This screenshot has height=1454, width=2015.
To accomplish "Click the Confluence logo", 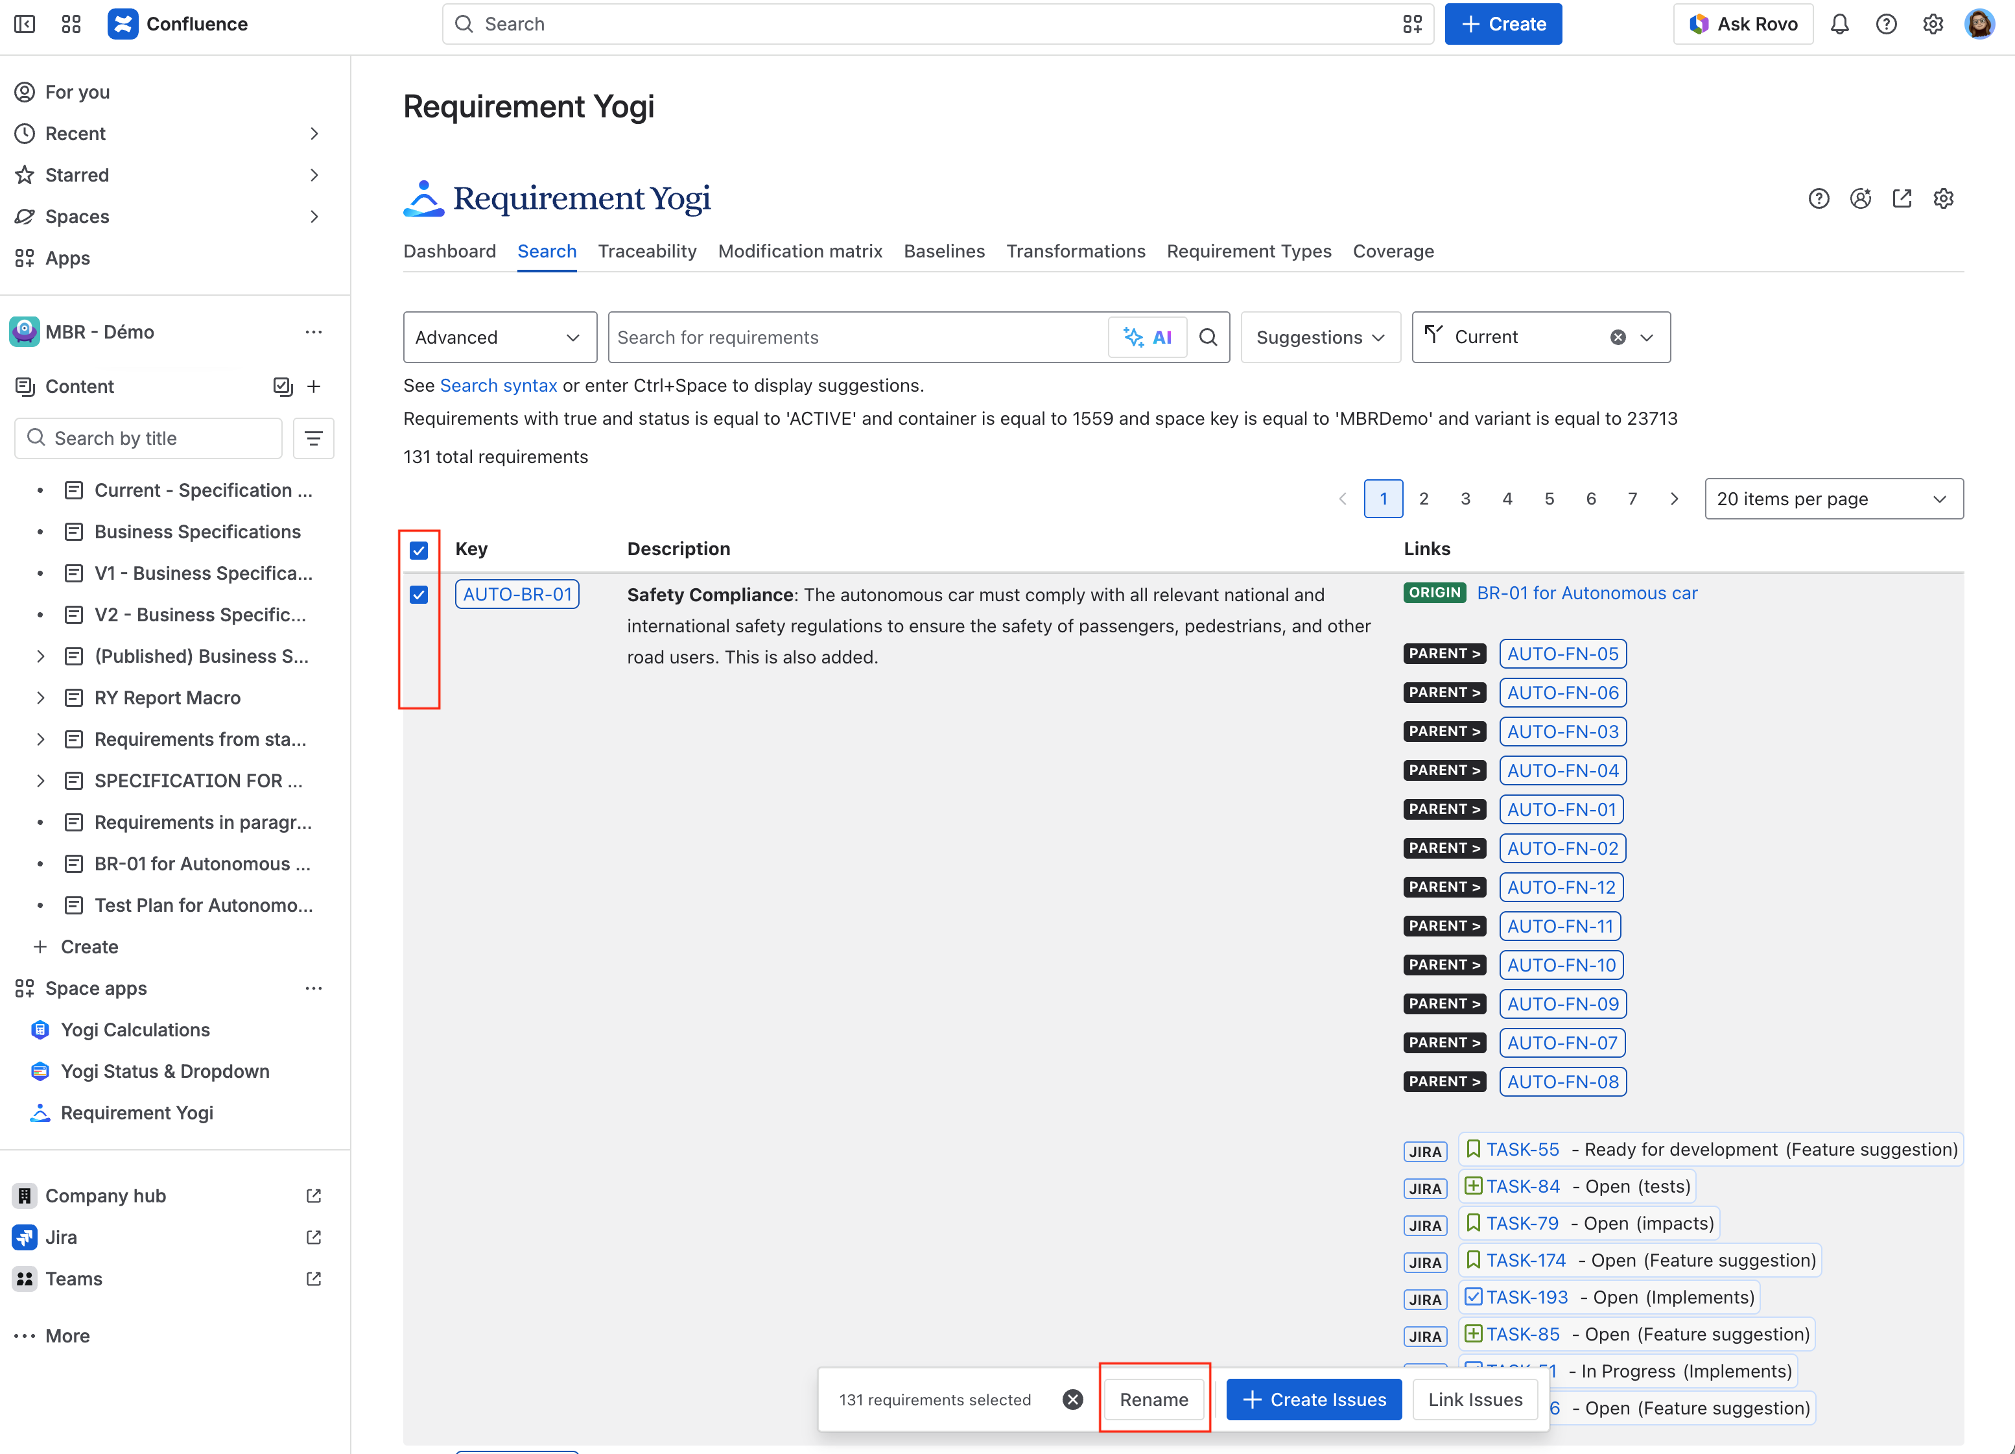I will click(178, 24).
